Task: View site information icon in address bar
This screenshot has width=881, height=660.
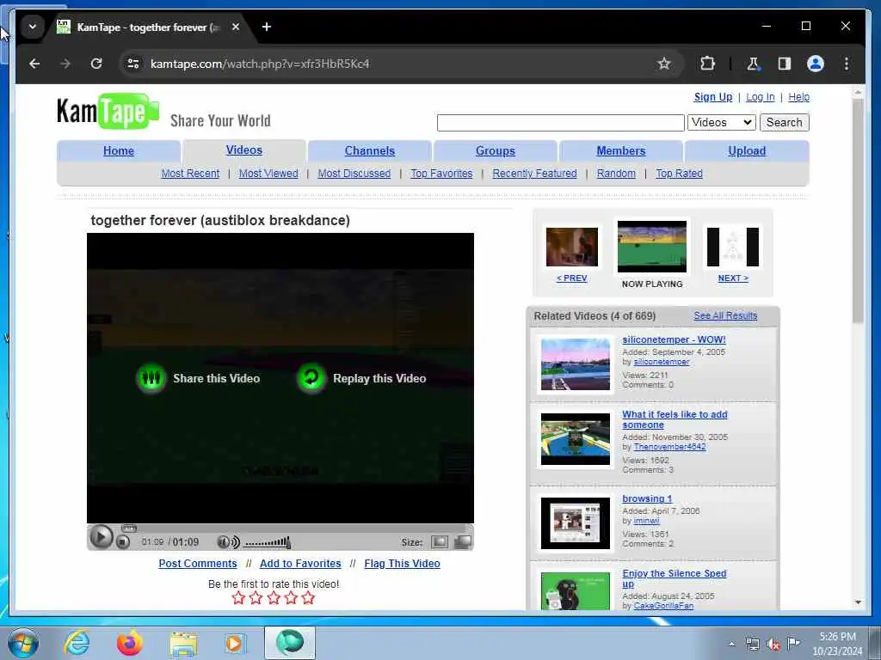Action: 133,64
